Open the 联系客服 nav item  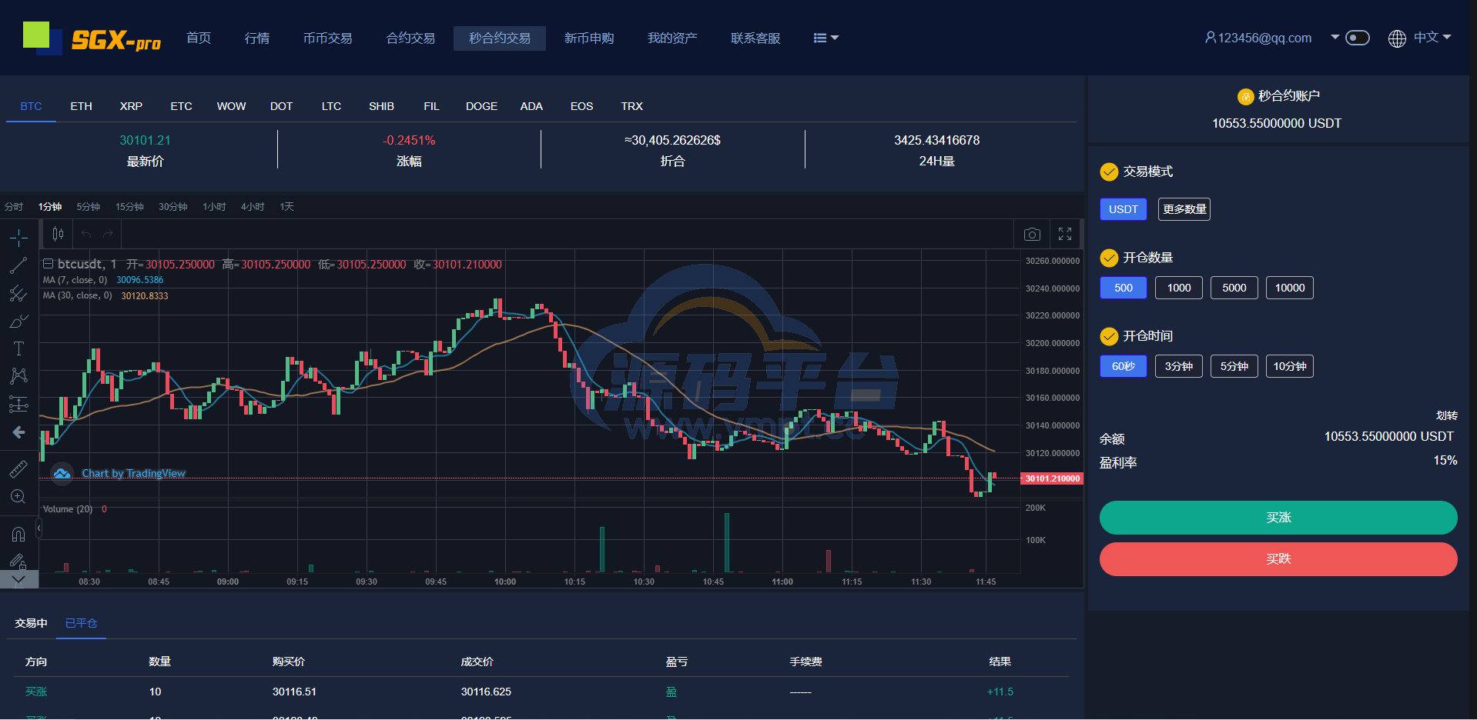(x=755, y=38)
